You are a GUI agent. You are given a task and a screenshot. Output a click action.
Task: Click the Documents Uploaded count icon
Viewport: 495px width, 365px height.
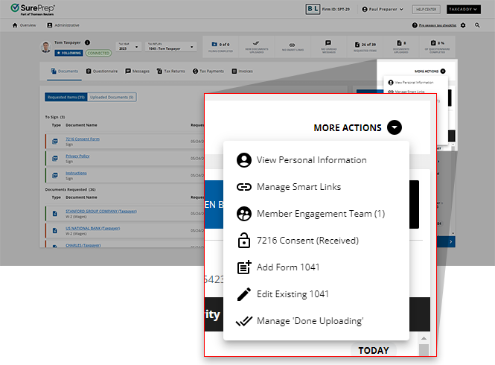tap(399, 42)
